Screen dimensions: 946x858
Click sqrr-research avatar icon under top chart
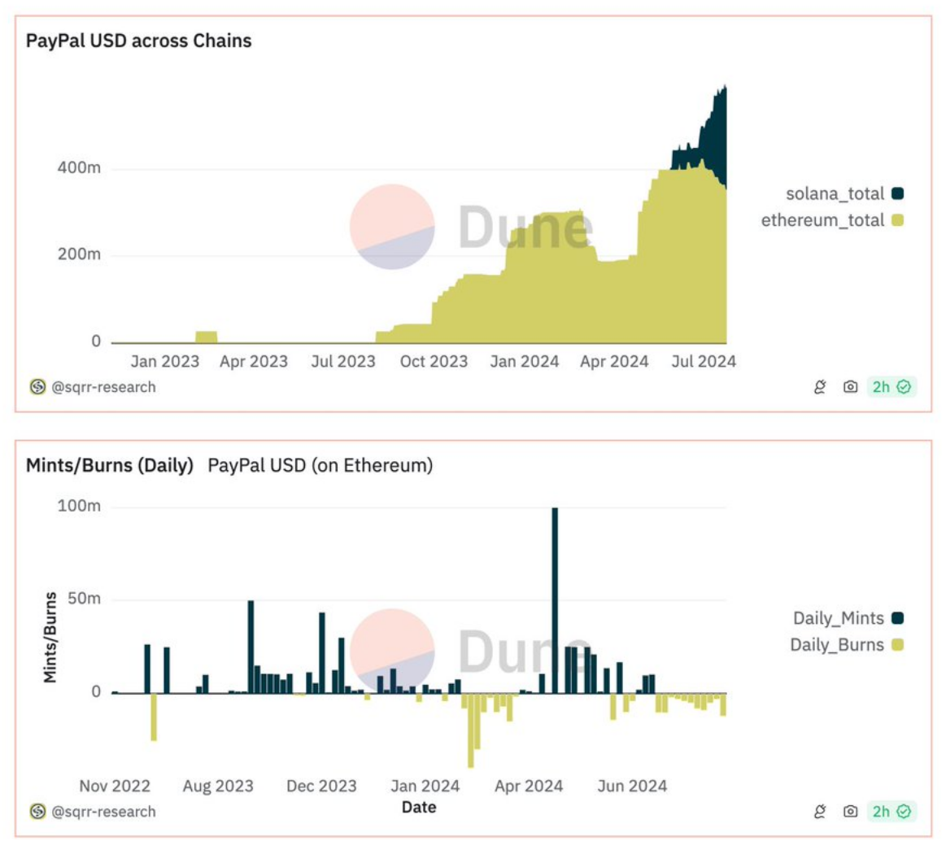point(37,387)
